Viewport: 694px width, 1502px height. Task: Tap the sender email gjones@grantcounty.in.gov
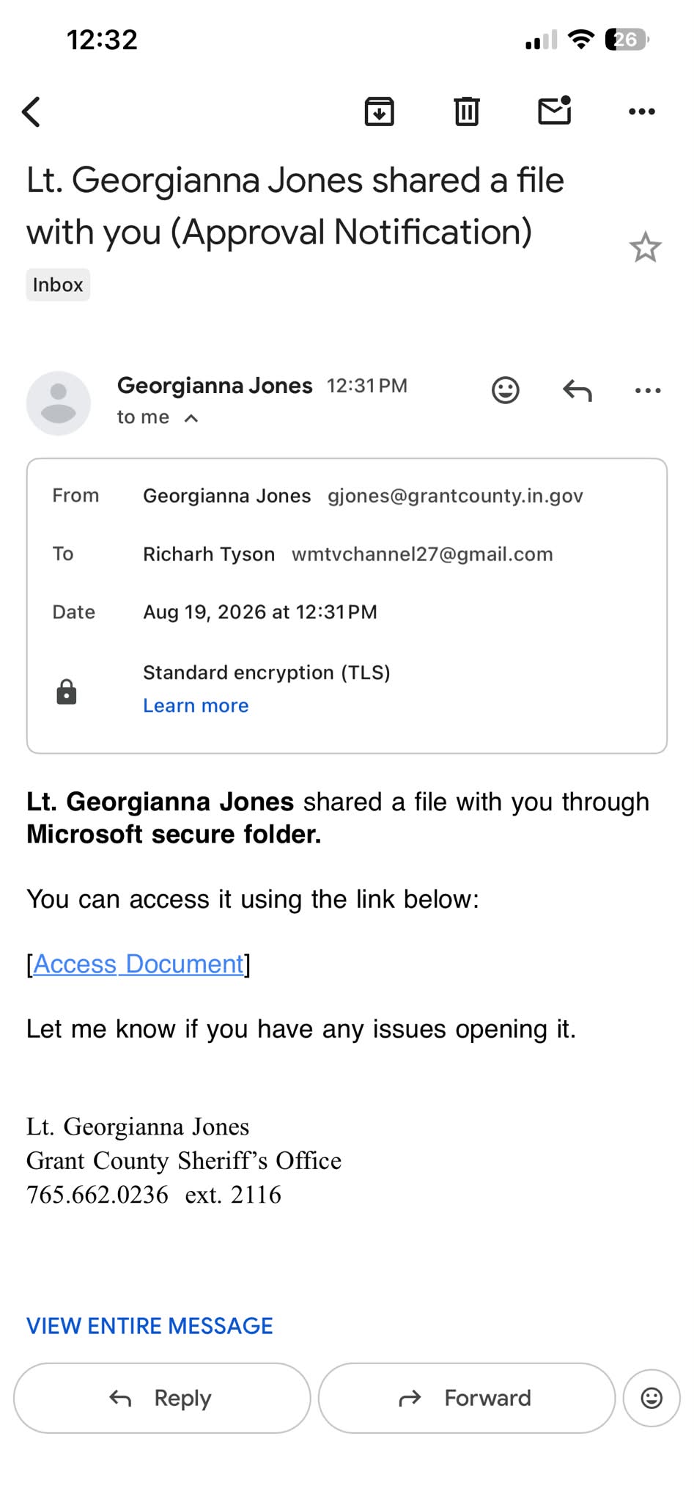455,496
